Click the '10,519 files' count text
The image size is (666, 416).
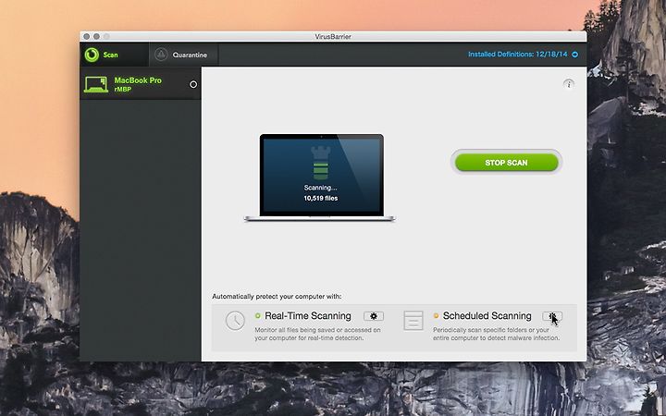coord(321,198)
